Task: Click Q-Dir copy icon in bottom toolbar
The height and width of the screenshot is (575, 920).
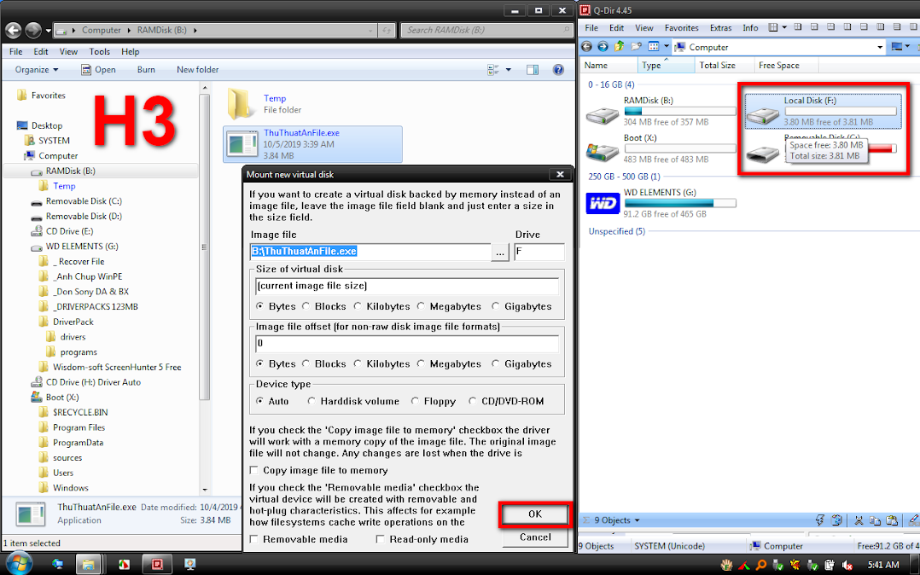Action: tap(875, 520)
